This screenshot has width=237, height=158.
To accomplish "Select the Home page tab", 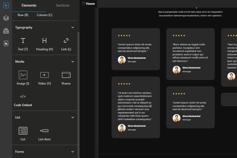I will 88,4.
